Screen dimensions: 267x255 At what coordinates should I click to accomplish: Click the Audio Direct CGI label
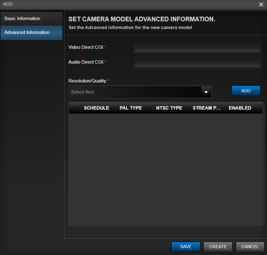[87, 62]
